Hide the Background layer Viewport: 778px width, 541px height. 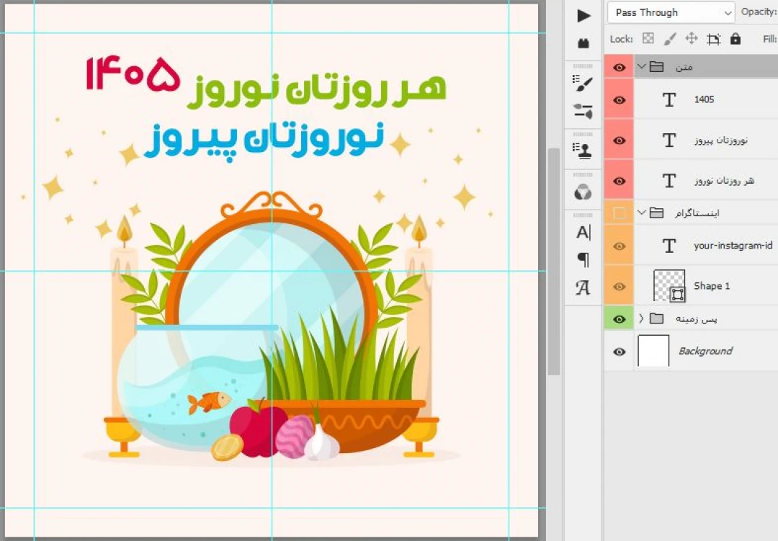[619, 352]
